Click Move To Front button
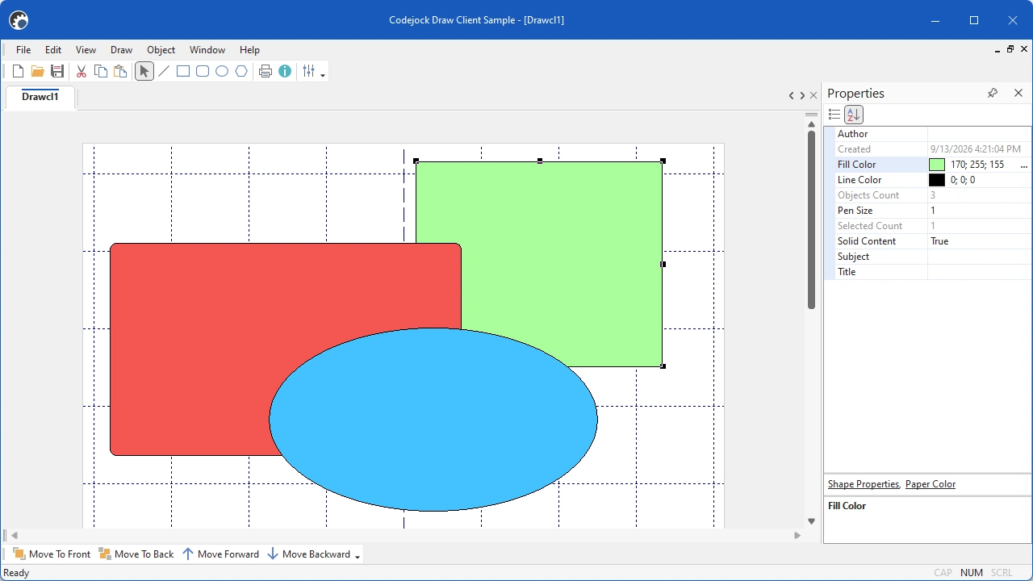The width and height of the screenshot is (1033, 581). click(x=52, y=554)
